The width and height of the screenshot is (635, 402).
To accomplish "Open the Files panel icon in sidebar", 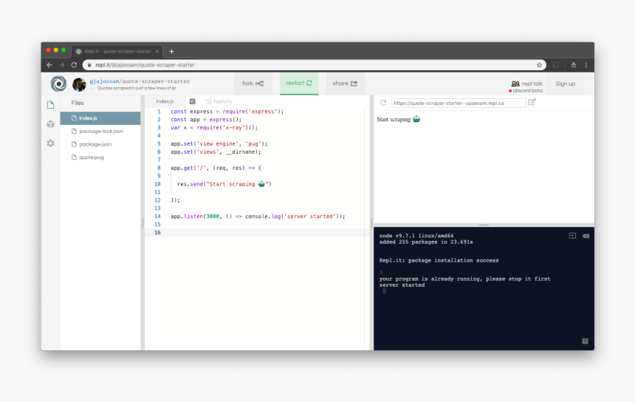I will pos(50,105).
